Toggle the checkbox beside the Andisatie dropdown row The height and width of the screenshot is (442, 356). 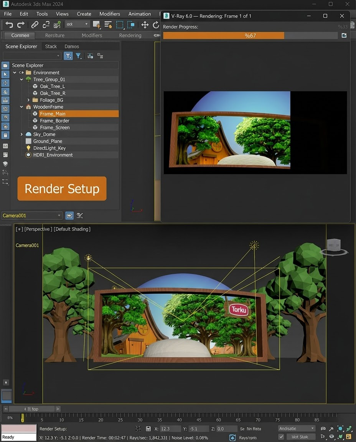click(x=281, y=437)
